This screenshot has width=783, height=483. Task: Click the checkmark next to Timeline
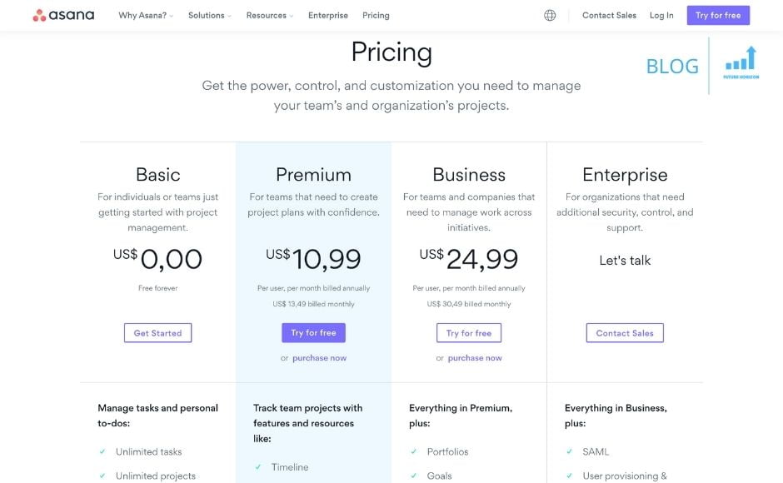pos(258,467)
